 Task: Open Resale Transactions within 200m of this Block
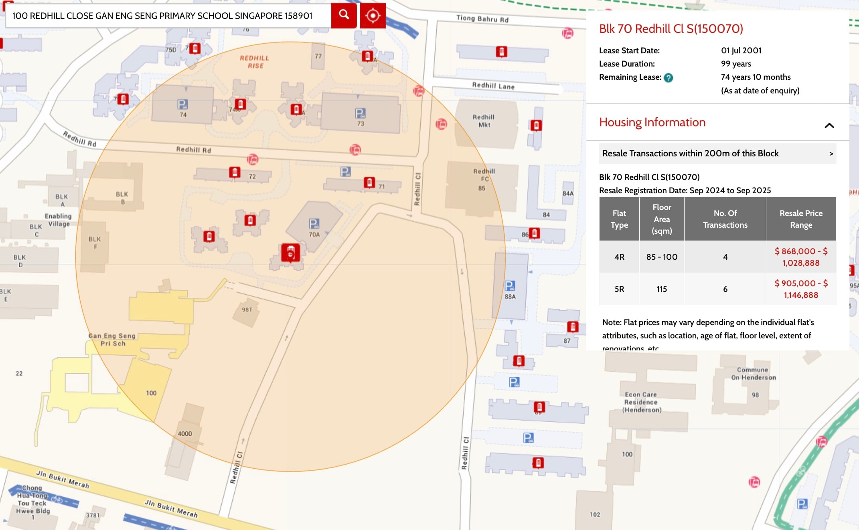coord(717,154)
